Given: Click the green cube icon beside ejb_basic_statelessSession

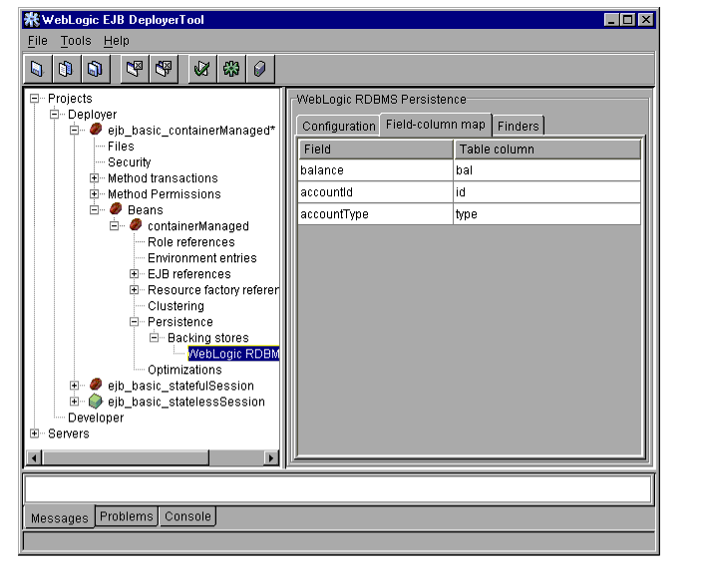Looking at the screenshot, I should [x=96, y=401].
